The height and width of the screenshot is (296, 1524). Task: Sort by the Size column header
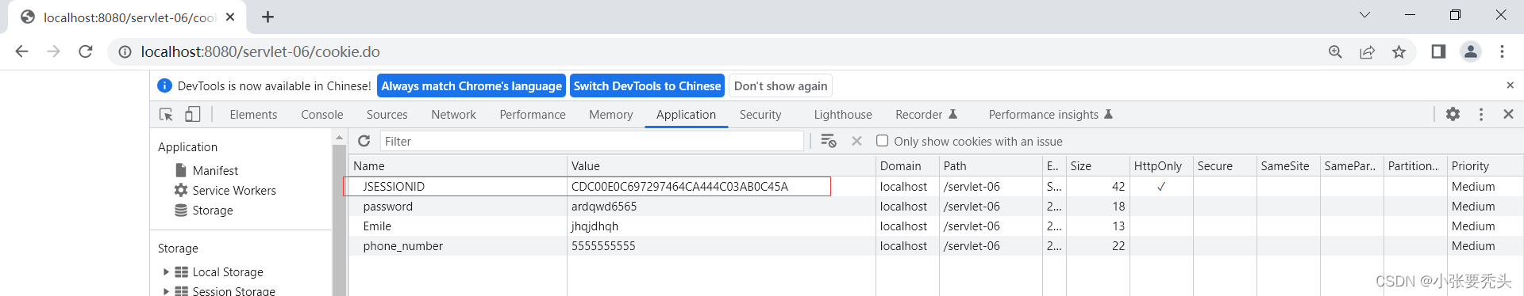point(1098,165)
